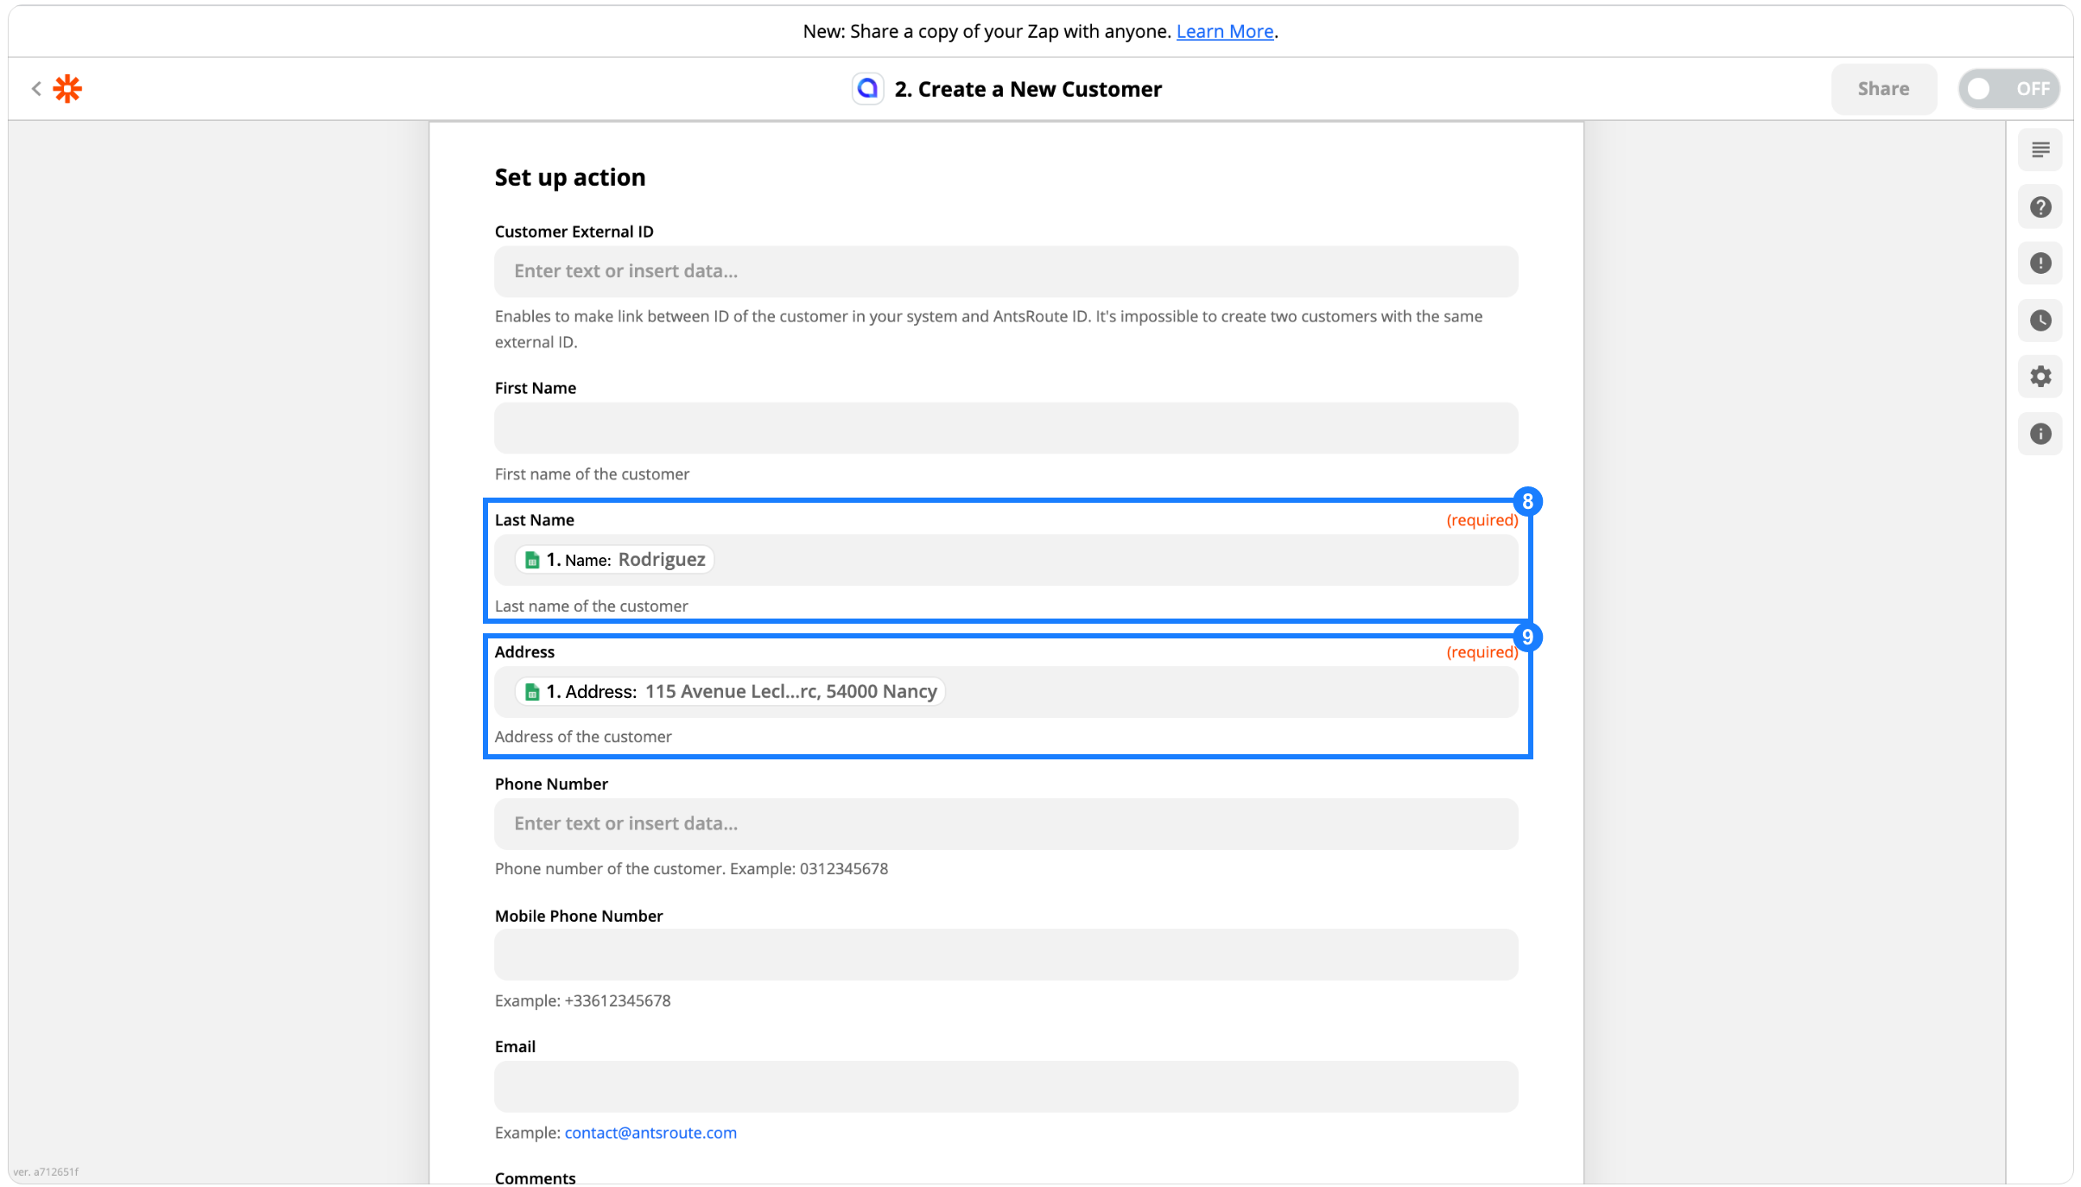Open the Learn More link
The width and height of the screenshot is (2081, 1187).
coord(1224,31)
